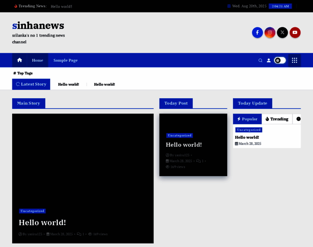
Task: Open the search magnifier icon
Action: 260,61
